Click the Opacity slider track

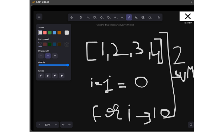(x=54, y=65)
